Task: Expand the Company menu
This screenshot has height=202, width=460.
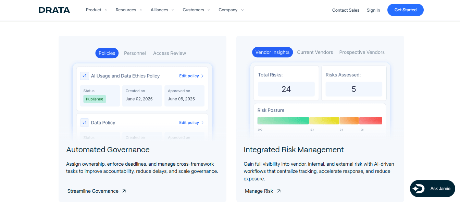Action: (231, 10)
